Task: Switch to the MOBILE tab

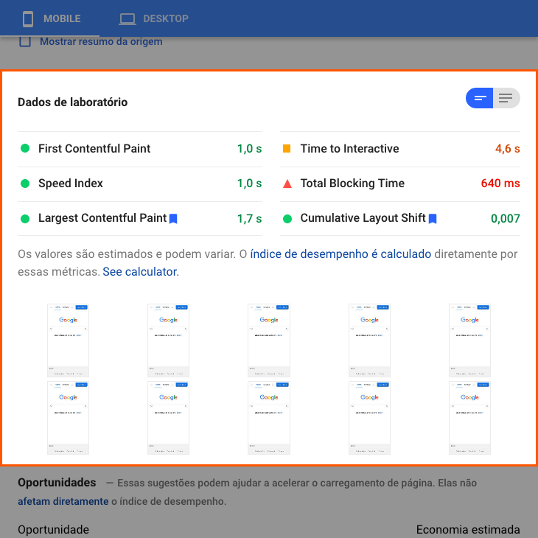Action: (52, 18)
